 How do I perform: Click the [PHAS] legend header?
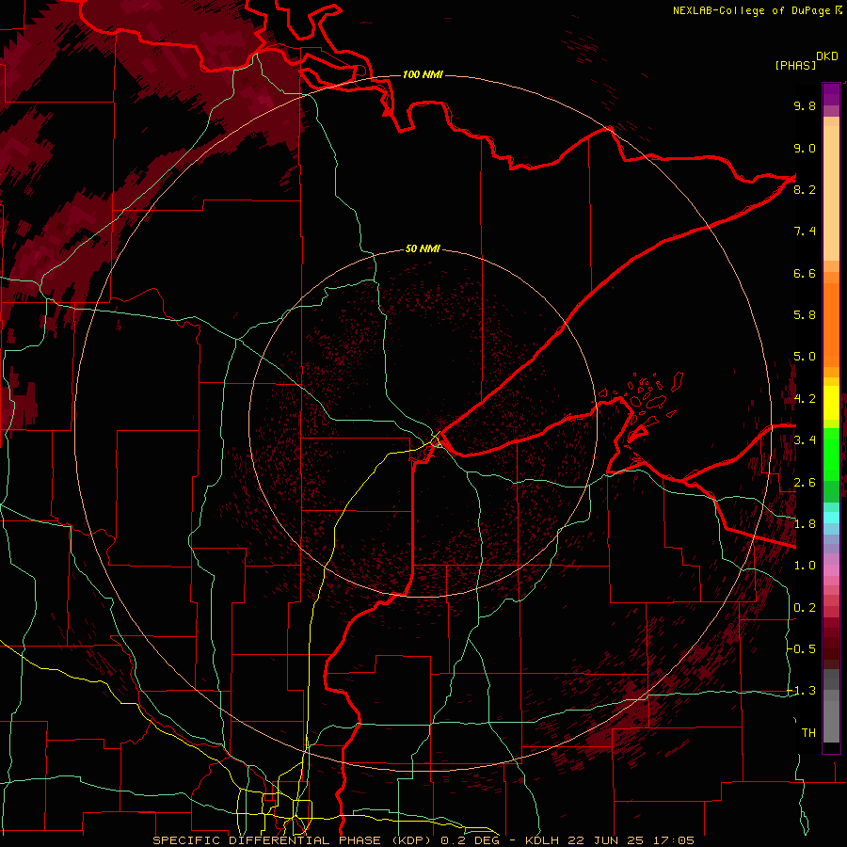[x=795, y=65]
